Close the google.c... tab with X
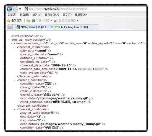This screenshot has width=152, height=136. click(52, 27)
